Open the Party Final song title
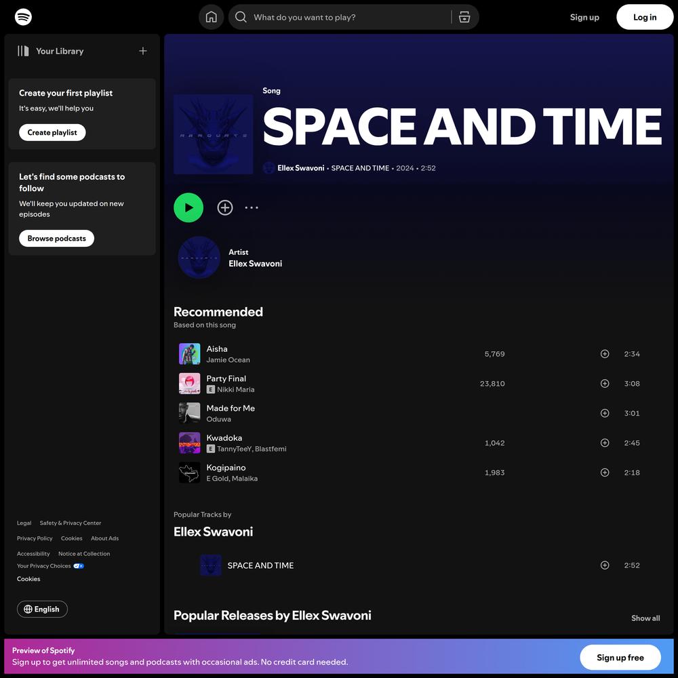The height and width of the screenshot is (678, 678). coord(226,378)
